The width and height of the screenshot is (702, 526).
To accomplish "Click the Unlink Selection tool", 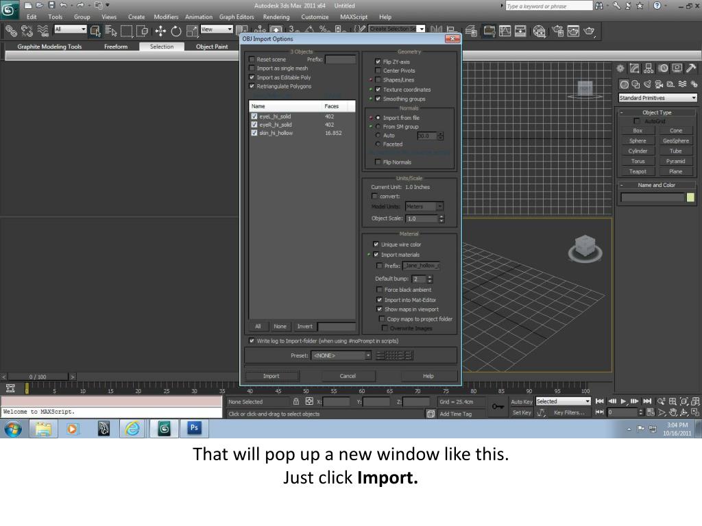I will [x=27, y=31].
